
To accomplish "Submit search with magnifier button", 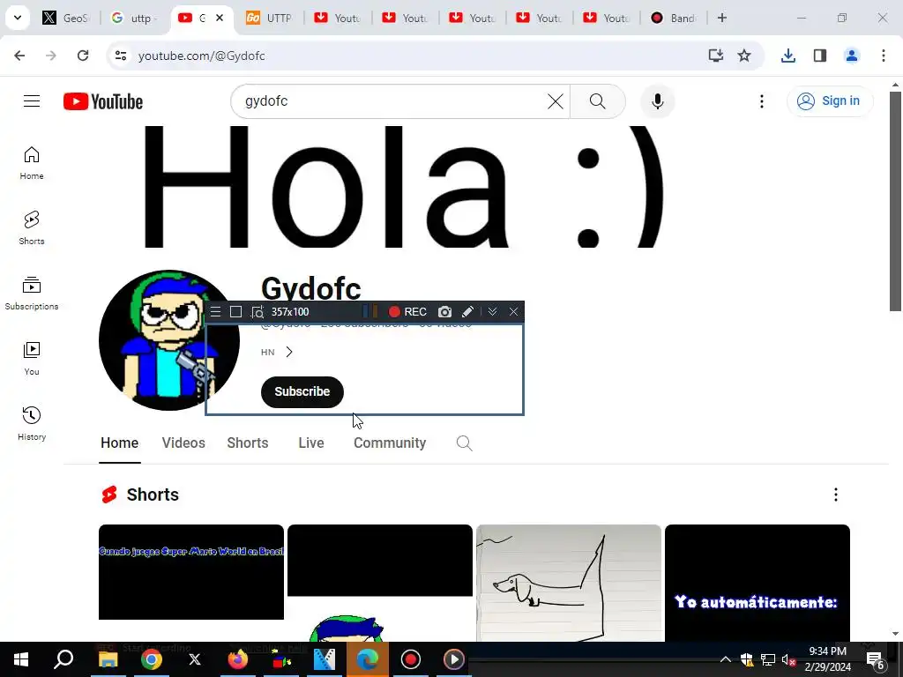I will click(x=597, y=101).
